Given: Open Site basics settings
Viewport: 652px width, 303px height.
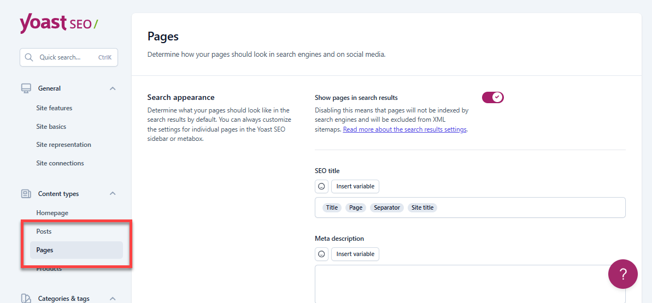Looking at the screenshot, I should (51, 126).
